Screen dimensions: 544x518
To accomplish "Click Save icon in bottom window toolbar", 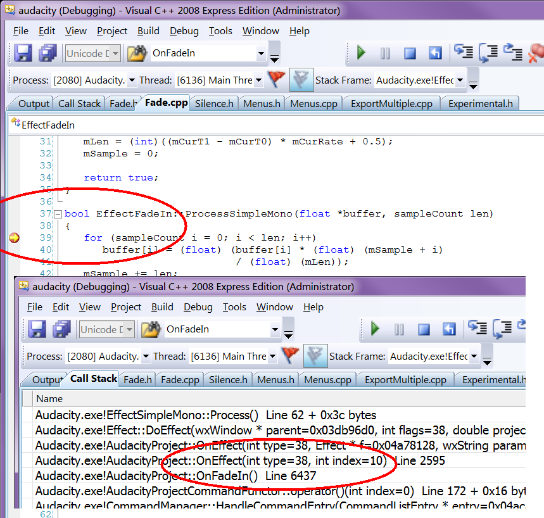I will [x=37, y=329].
